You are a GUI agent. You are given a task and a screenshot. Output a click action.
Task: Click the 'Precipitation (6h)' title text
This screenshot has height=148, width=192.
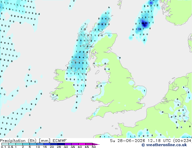pos(18,141)
